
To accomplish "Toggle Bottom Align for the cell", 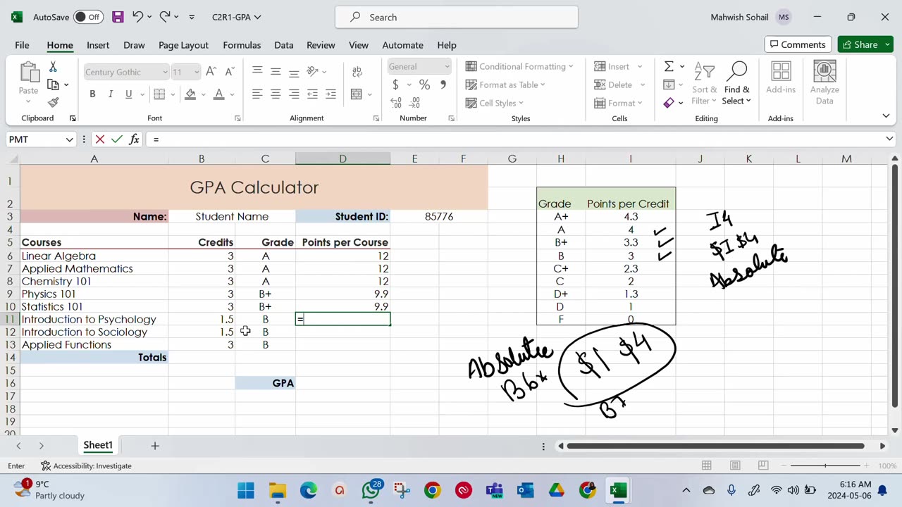I will click(294, 71).
